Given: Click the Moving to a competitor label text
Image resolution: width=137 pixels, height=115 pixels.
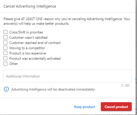Looking at the screenshot, I should click(27, 48).
